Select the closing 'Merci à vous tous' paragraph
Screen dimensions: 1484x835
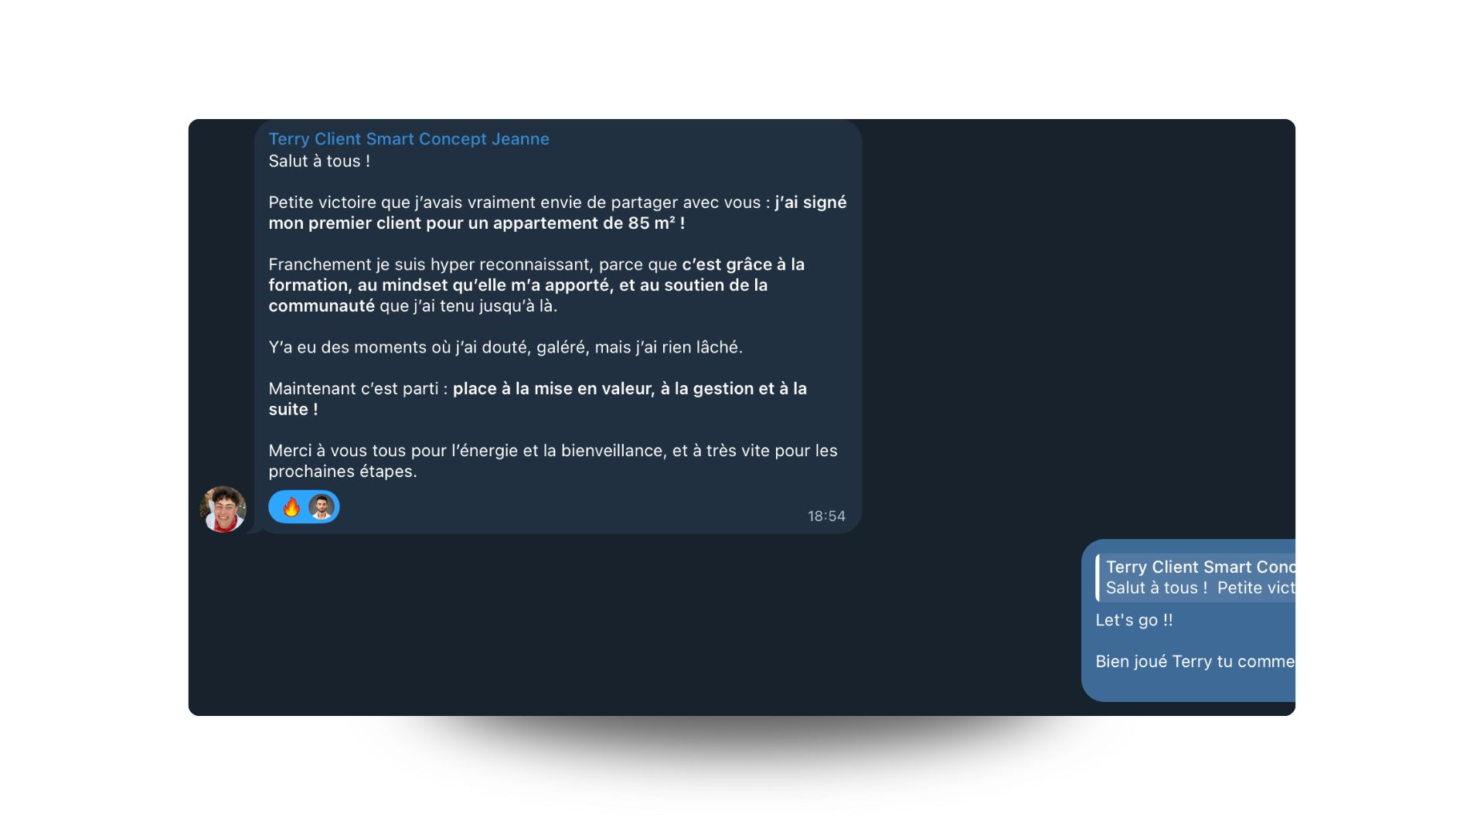[553, 461]
